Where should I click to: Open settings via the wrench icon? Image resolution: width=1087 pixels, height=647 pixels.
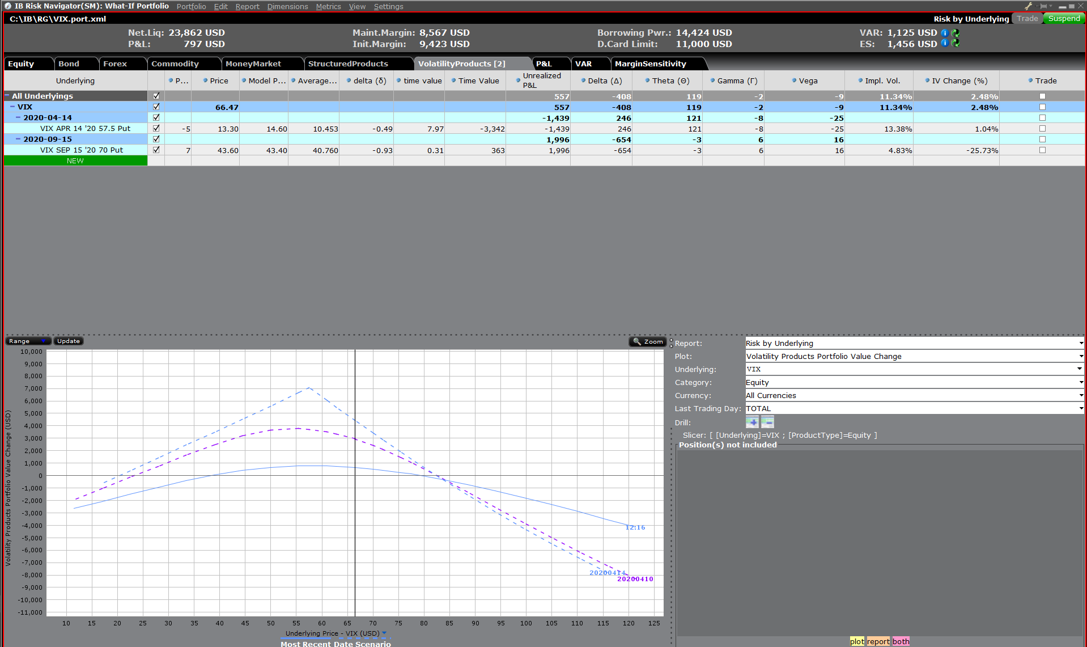pos(1028,6)
